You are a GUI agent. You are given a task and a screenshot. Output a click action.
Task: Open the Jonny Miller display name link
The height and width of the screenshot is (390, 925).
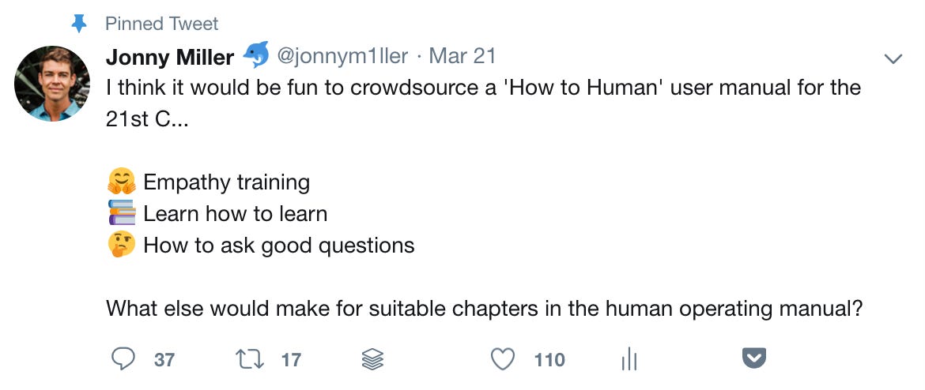tap(170, 57)
